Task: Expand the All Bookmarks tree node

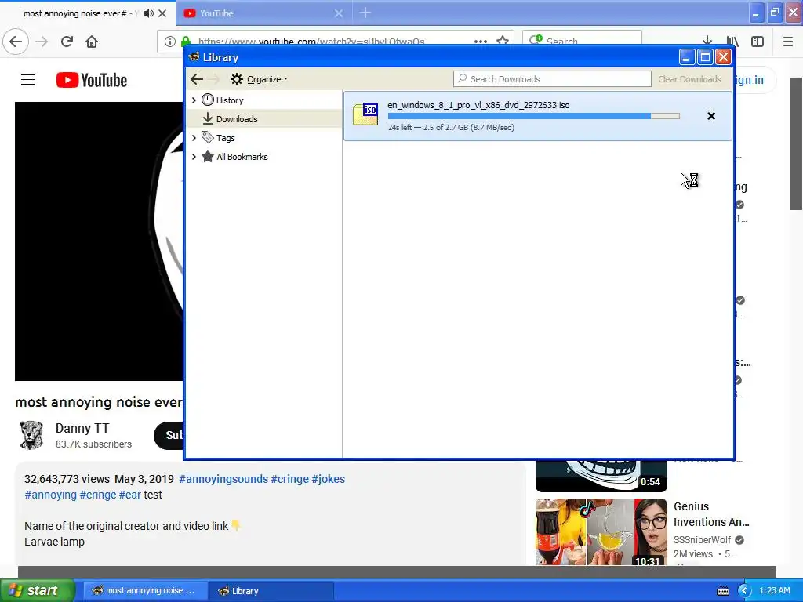Action: (194, 157)
